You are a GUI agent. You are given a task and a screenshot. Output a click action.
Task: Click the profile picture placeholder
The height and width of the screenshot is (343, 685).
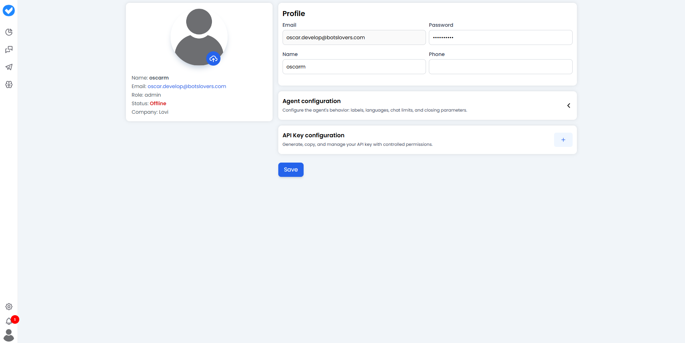tap(199, 37)
